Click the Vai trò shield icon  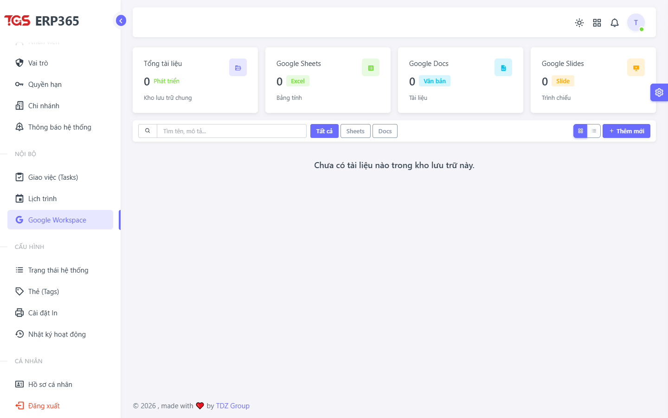click(19, 63)
